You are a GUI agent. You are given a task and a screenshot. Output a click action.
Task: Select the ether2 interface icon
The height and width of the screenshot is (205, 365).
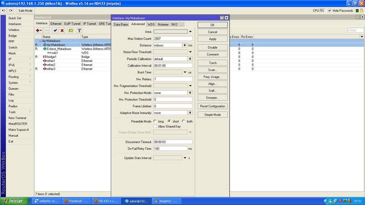45,65
